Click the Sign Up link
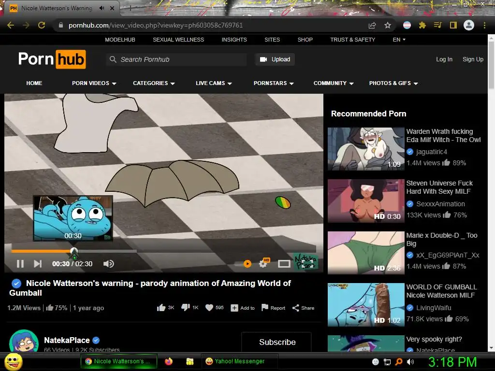Viewport: 495px width, 371px height. click(x=473, y=59)
